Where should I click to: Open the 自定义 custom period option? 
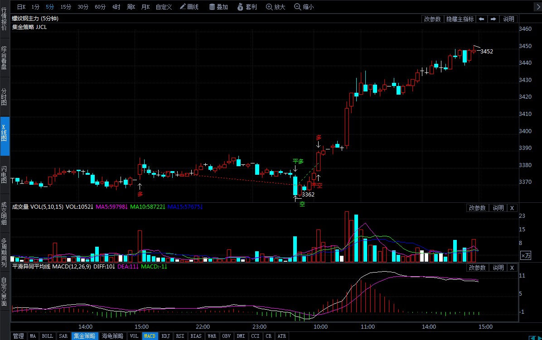[x=163, y=7]
